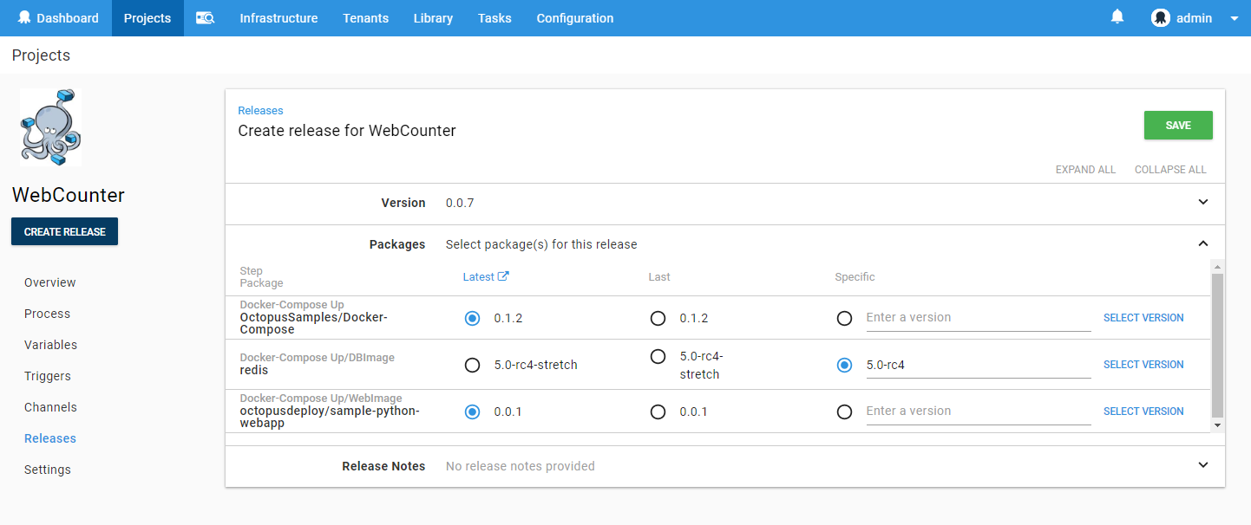
Task: Expand the Version section
Action: [x=1202, y=203]
